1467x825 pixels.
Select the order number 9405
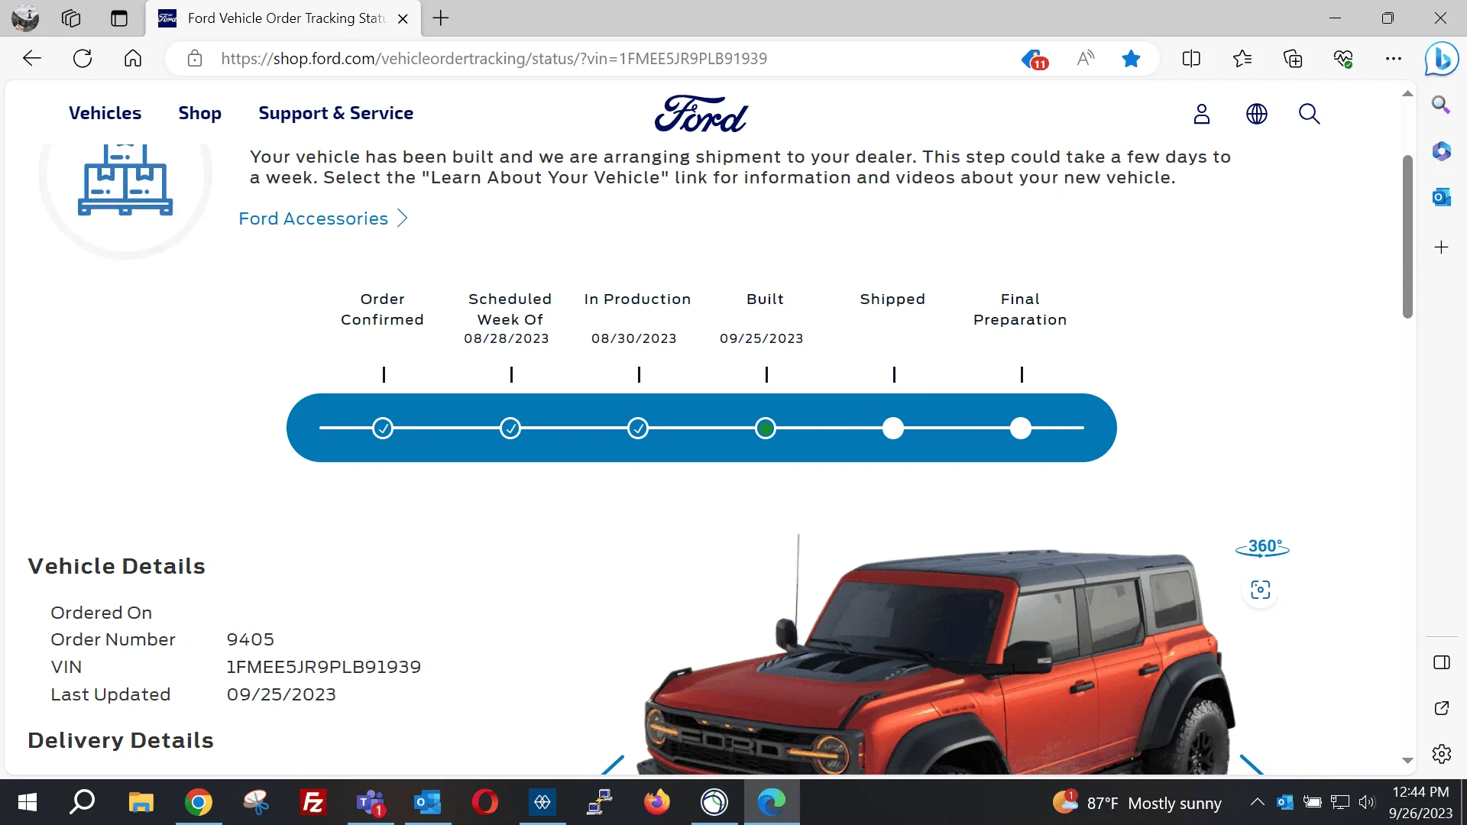pos(251,639)
